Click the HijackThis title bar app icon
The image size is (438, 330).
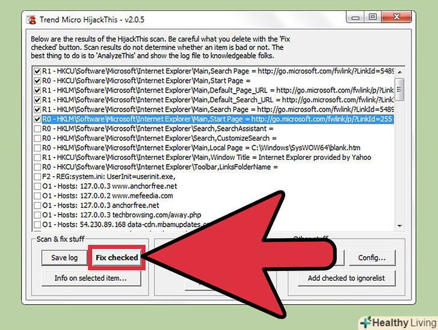[x=31, y=20]
